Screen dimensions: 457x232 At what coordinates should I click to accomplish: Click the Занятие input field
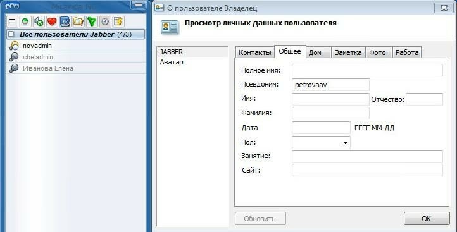pos(367,157)
